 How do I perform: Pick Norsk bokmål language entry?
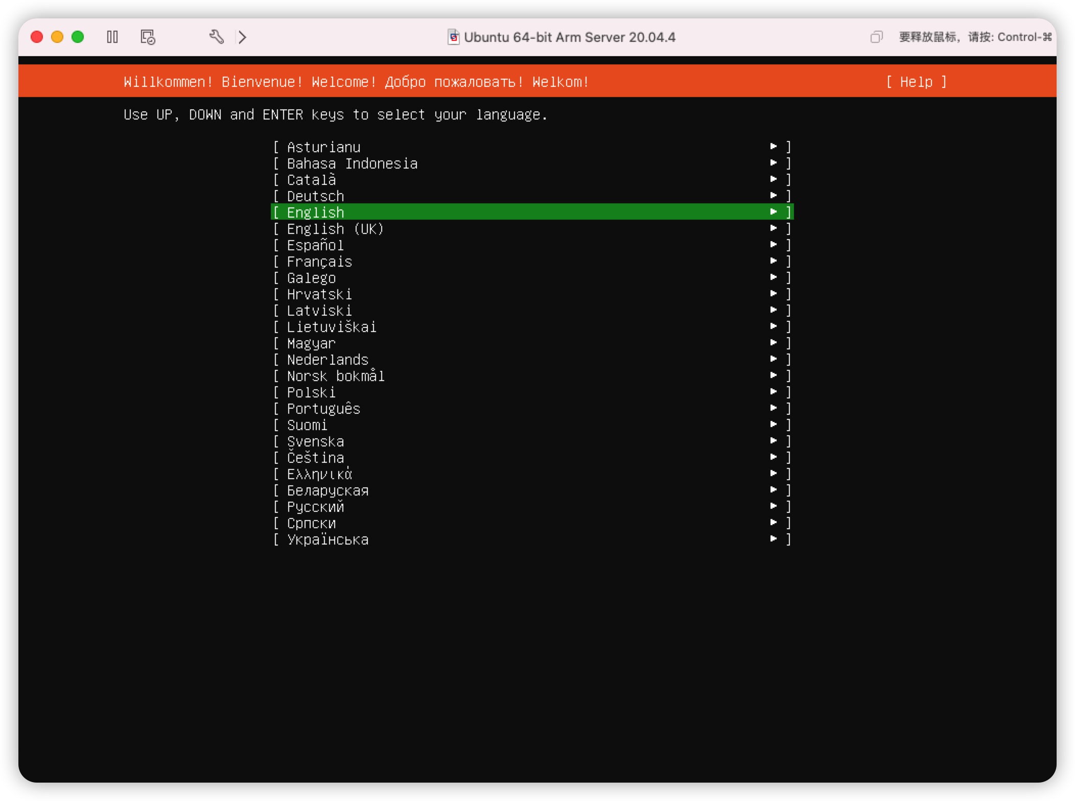[x=532, y=376]
